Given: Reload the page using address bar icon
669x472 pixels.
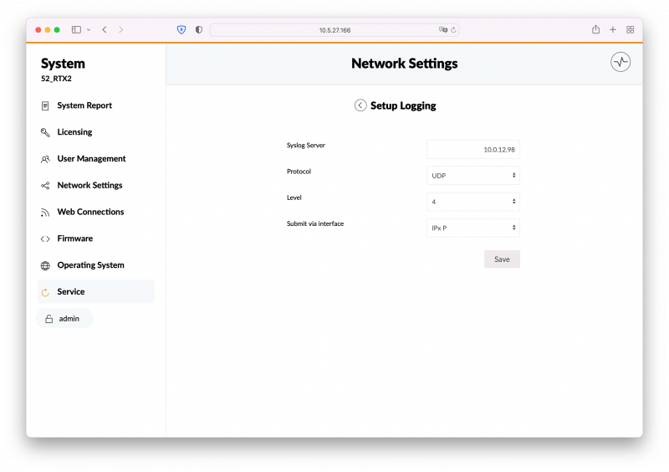Looking at the screenshot, I should 453,30.
